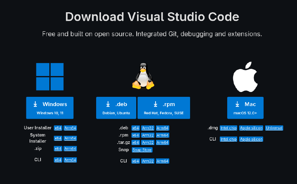Click the Linux Tux penguin icon
This screenshot has width=297, height=184.
click(143, 76)
